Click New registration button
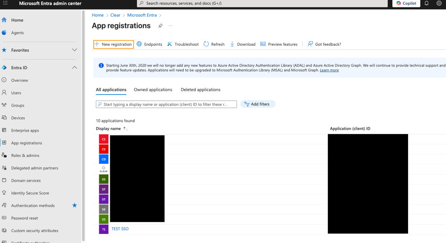 (114, 44)
